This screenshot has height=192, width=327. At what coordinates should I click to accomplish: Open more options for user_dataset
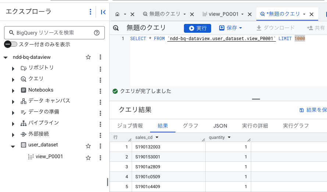point(100,146)
